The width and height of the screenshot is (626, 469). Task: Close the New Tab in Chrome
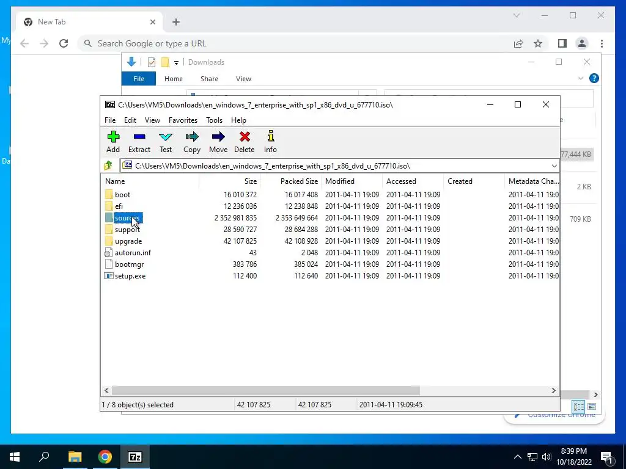(x=152, y=22)
